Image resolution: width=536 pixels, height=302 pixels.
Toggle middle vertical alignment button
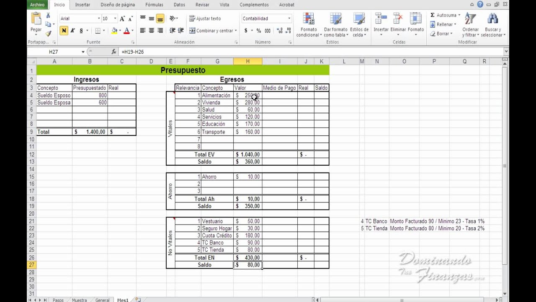coord(151,18)
